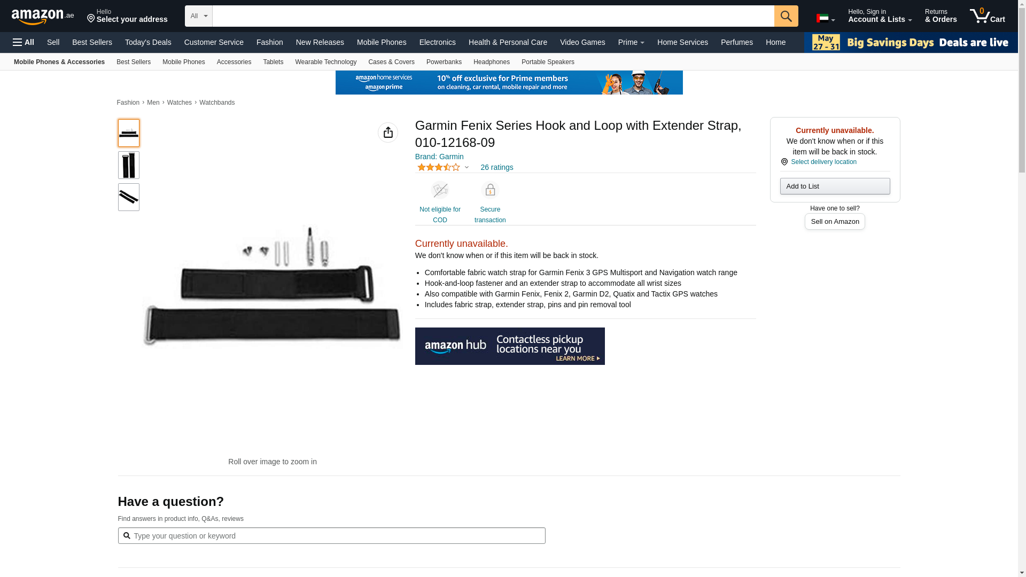The height and width of the screenshot is (577, 1026).
Task: Open the 26 ratings link
Action: click(496, 167)
